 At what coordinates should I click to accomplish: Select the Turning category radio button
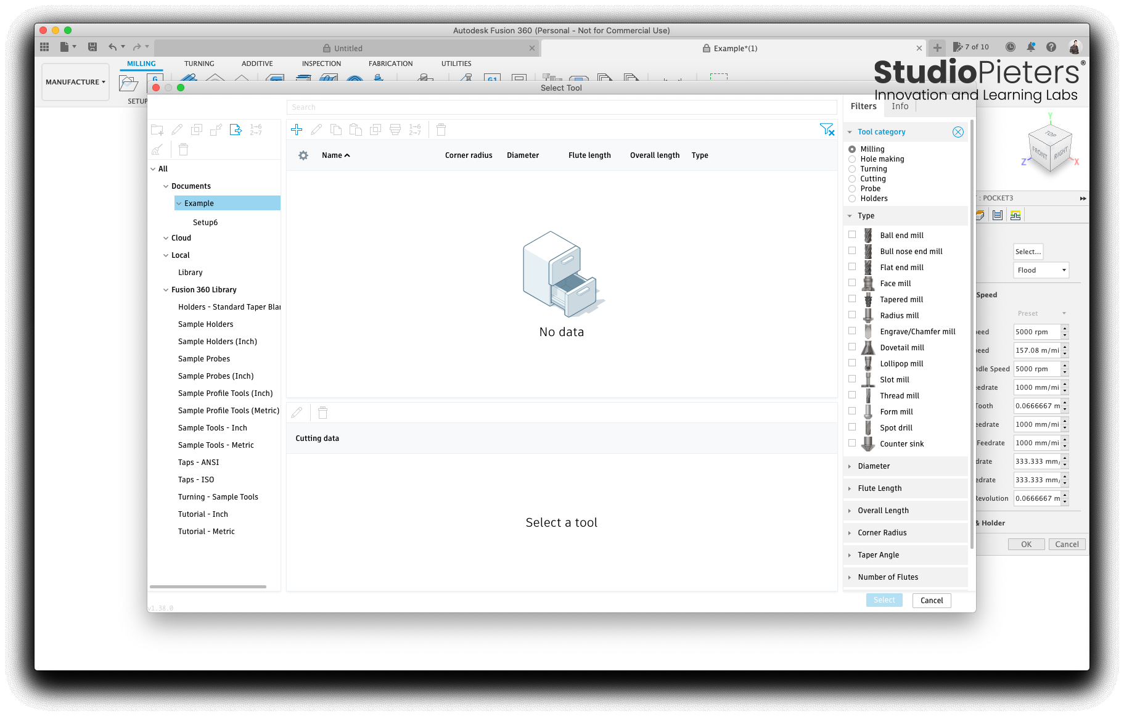tap(852, 169)
